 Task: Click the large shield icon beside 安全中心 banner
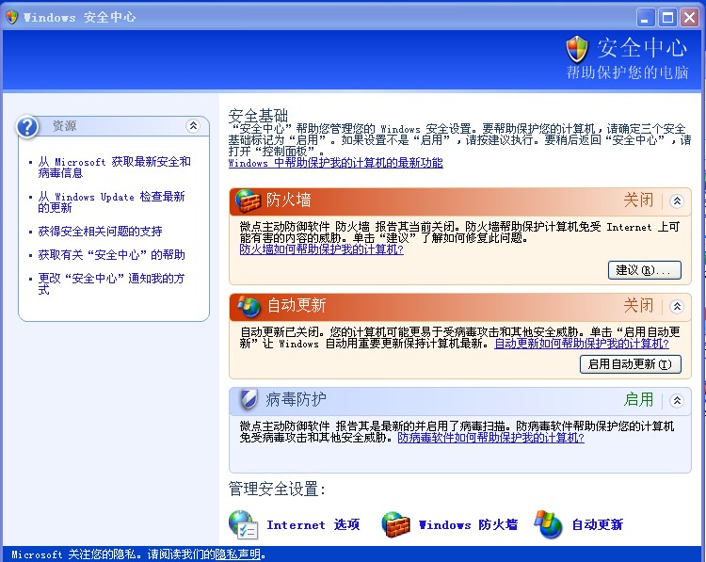pyautogui.click(x=577, y=49)
